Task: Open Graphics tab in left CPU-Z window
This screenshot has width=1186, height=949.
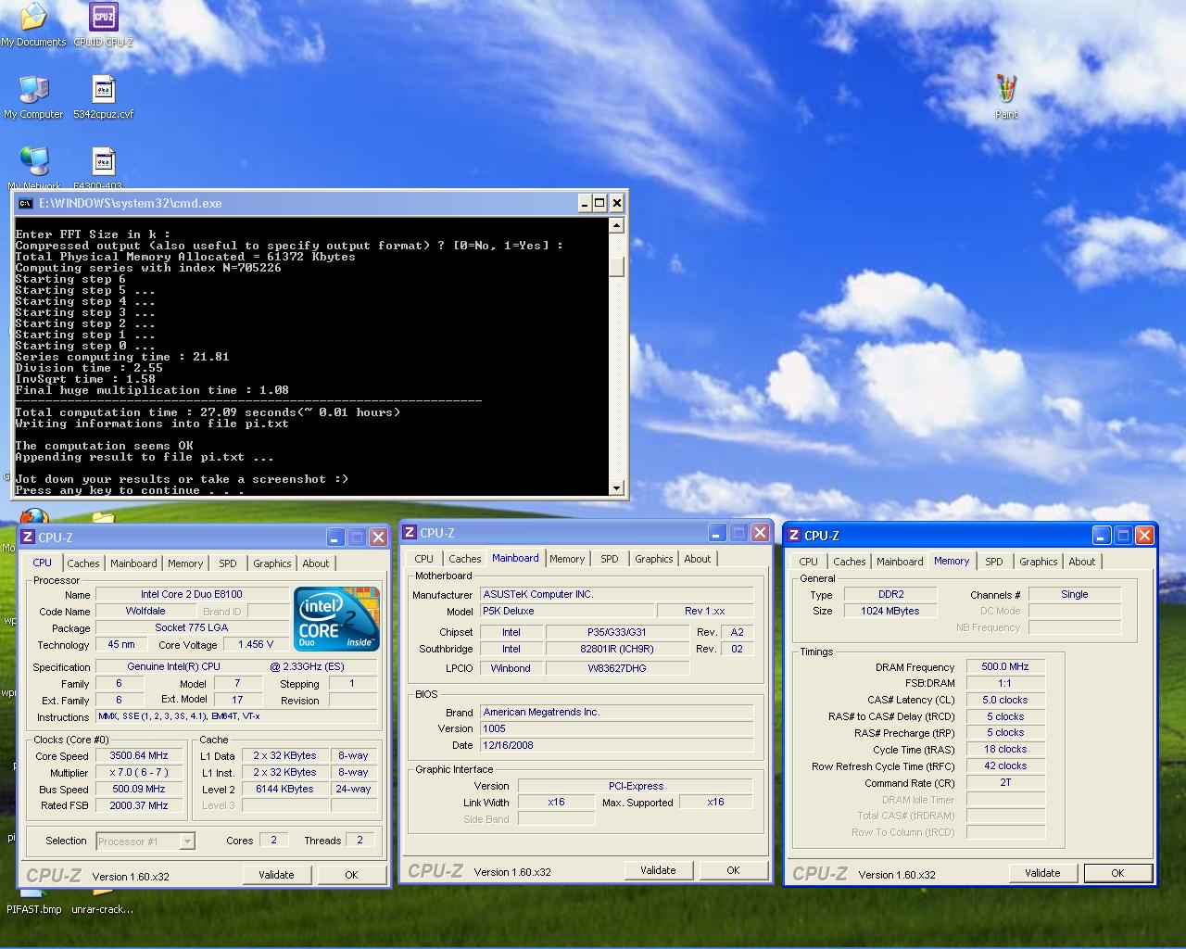Action: click(x=272, y=563)
